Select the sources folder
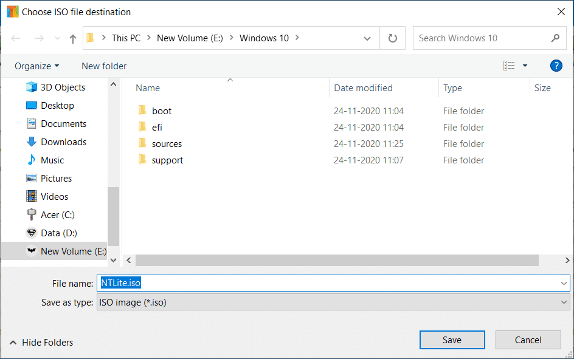 [x=167, y=144]
